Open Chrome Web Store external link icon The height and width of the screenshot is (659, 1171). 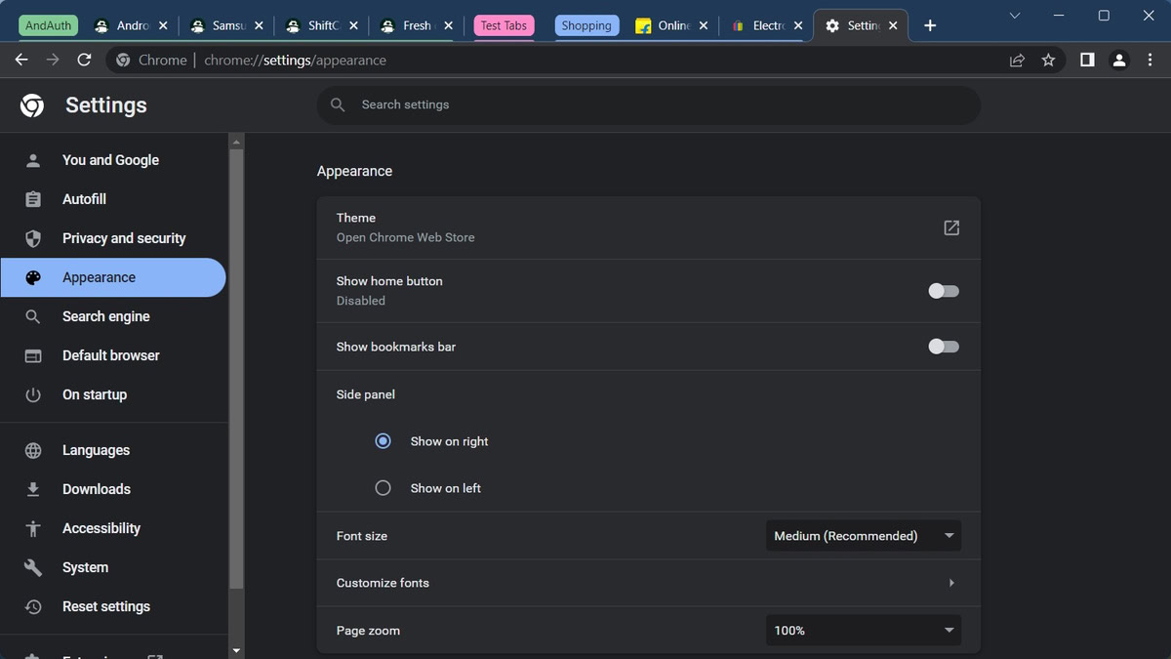click(951, 227)
